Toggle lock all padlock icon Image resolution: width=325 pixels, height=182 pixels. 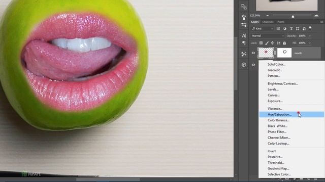(284, 43)
